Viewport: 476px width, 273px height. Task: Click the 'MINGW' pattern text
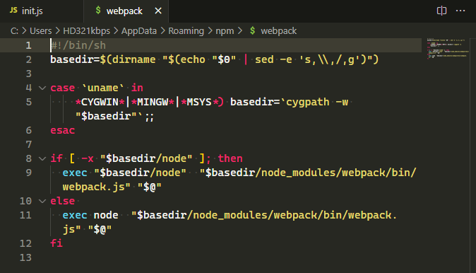(x=153, y=102)
